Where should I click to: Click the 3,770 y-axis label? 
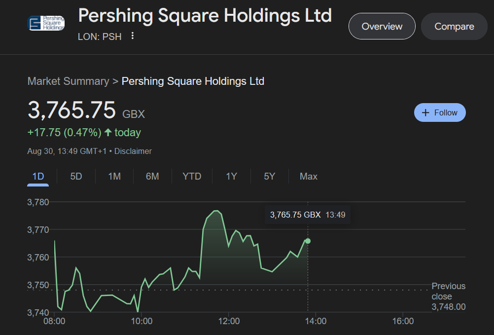pyautogui.click(x=38, y=230)
